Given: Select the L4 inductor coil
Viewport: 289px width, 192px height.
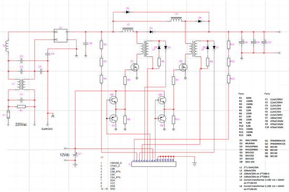Looking at the screenshot, I should click(177, 19).
